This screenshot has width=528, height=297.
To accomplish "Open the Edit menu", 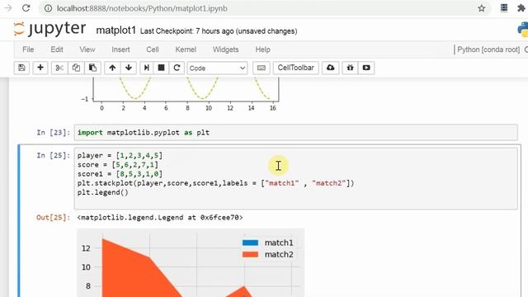I will point(57,49).
